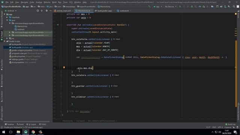Show hidden system tray icons

click(213, 132)
